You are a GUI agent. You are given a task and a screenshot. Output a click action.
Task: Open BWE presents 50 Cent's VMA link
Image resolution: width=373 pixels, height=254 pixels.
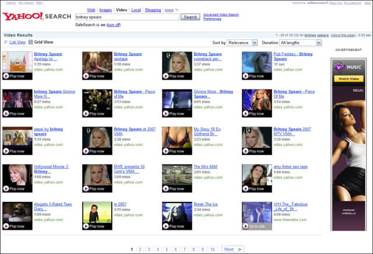point(129,169)
